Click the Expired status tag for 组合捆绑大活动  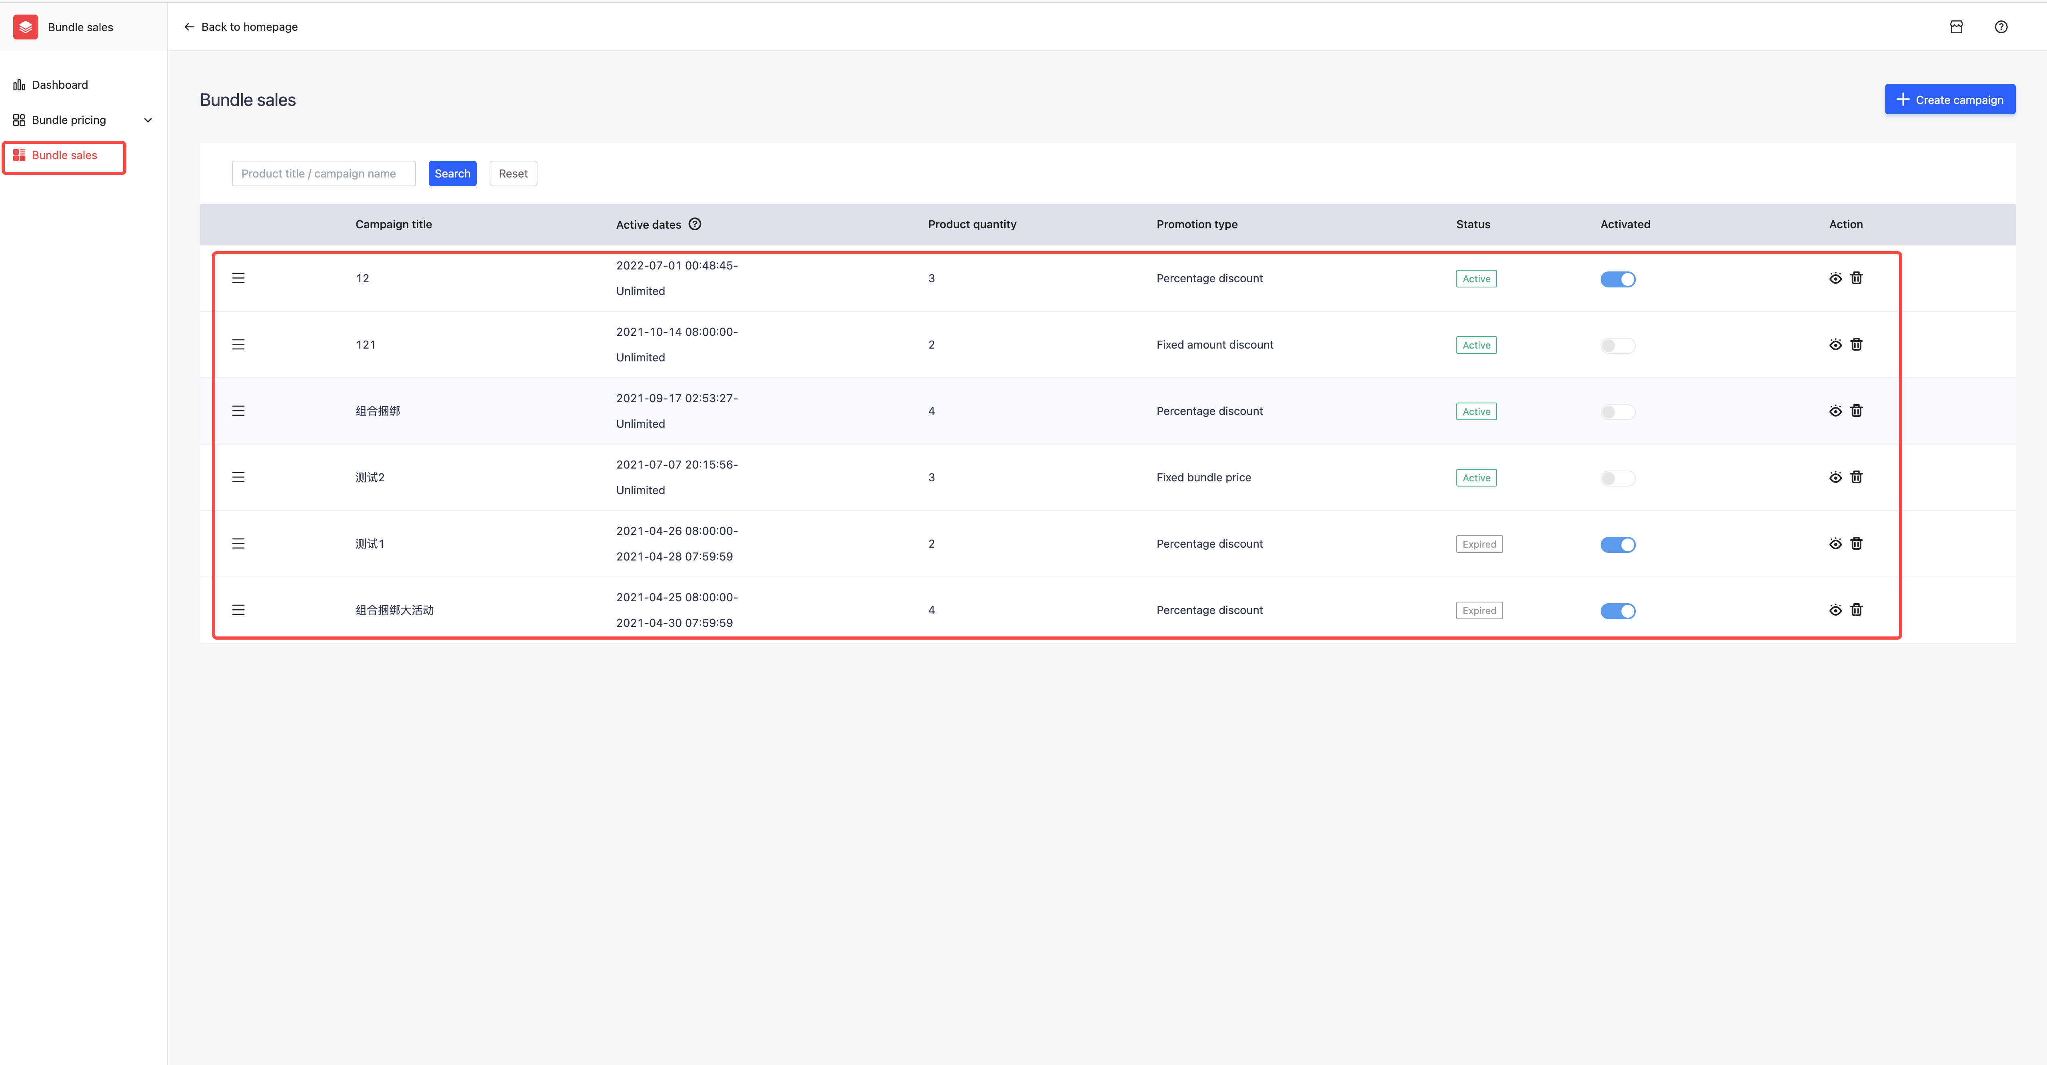tap(1479, 611)
